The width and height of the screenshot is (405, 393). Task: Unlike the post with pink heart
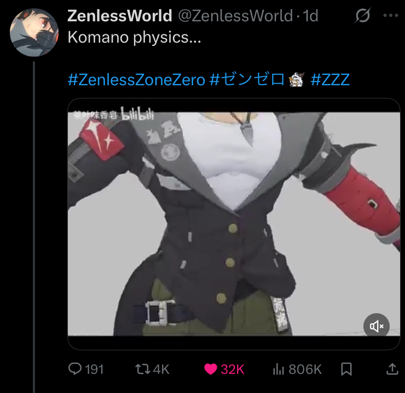coord(211,369)
